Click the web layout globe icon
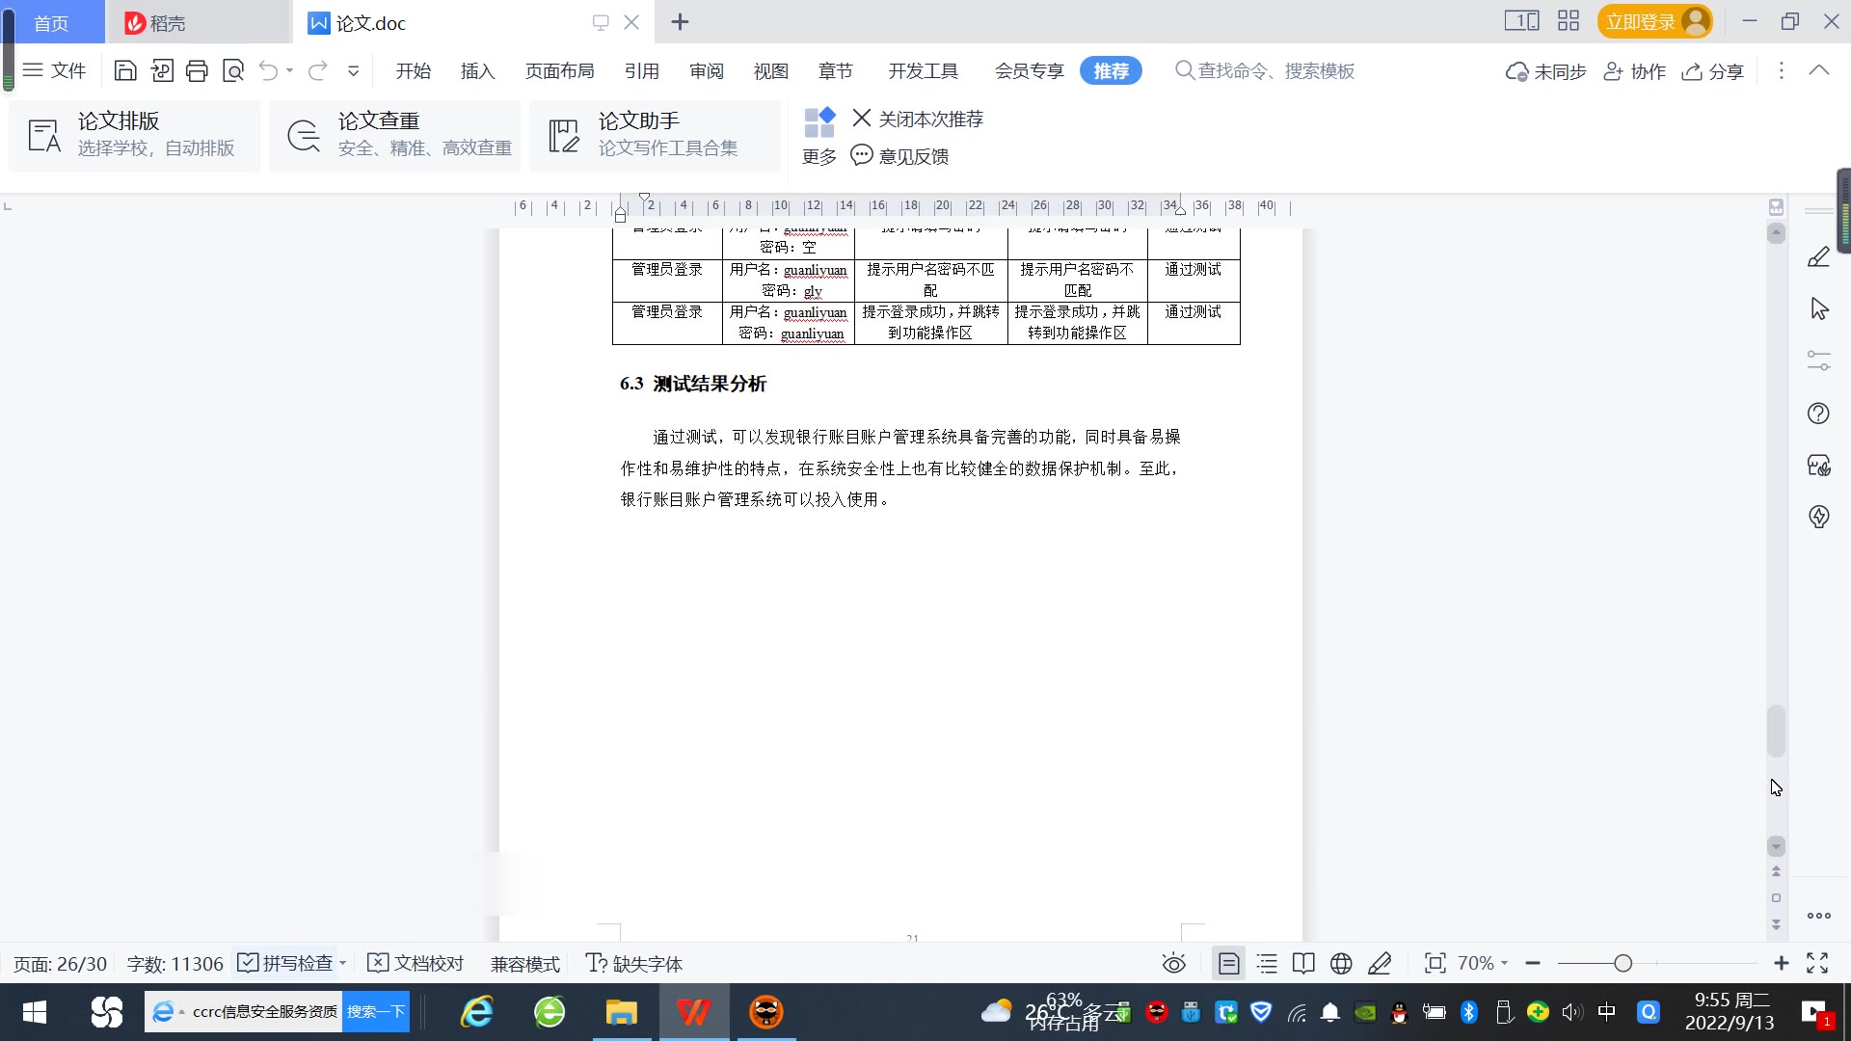The height and width of the screenshot is (1041, 1851). click(1341, 964)
